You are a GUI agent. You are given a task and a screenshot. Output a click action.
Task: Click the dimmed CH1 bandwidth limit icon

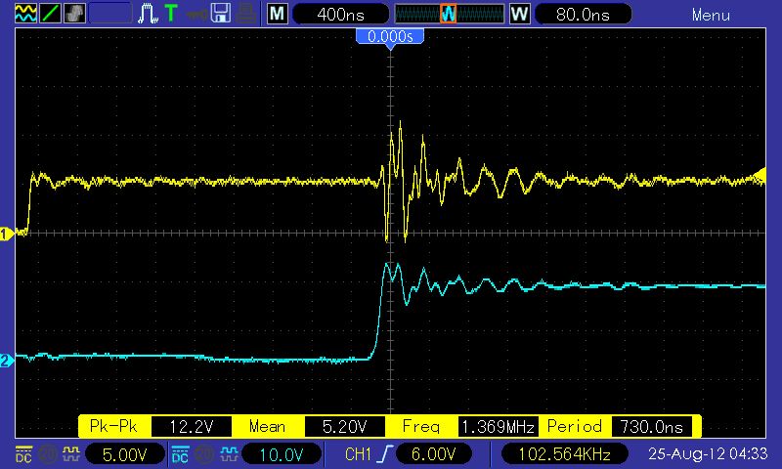(47, 454)
